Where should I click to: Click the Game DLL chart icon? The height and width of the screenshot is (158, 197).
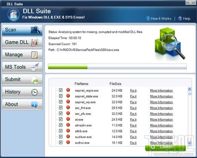(35, 42)
